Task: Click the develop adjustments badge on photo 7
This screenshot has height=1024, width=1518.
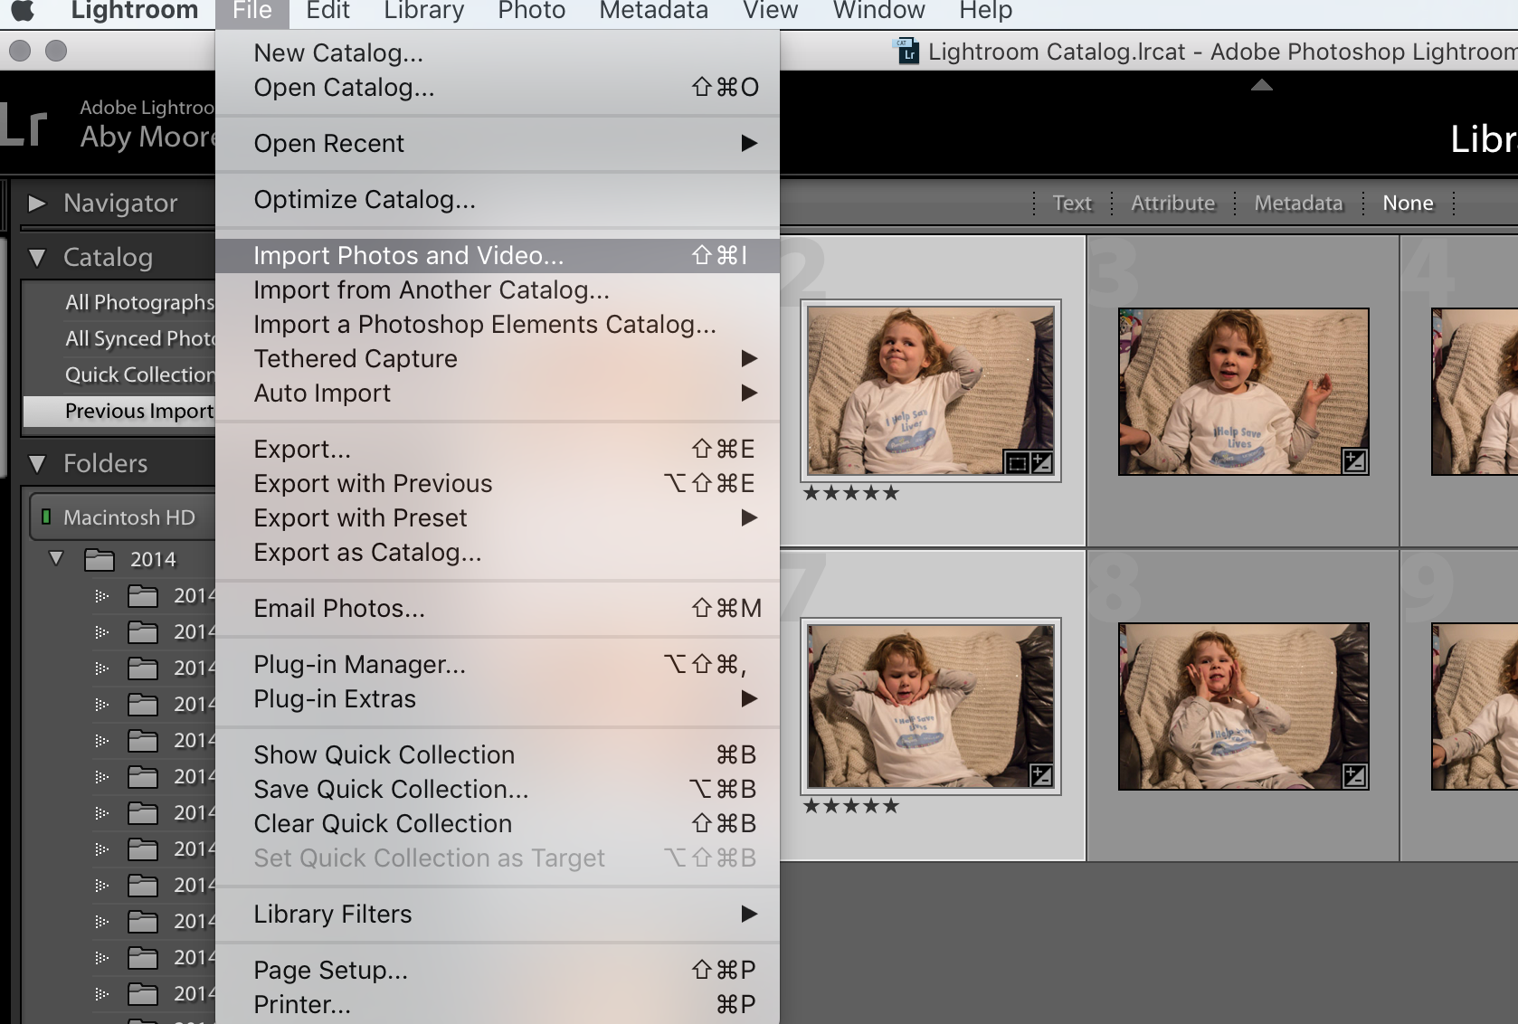Action: point(1041,775)
